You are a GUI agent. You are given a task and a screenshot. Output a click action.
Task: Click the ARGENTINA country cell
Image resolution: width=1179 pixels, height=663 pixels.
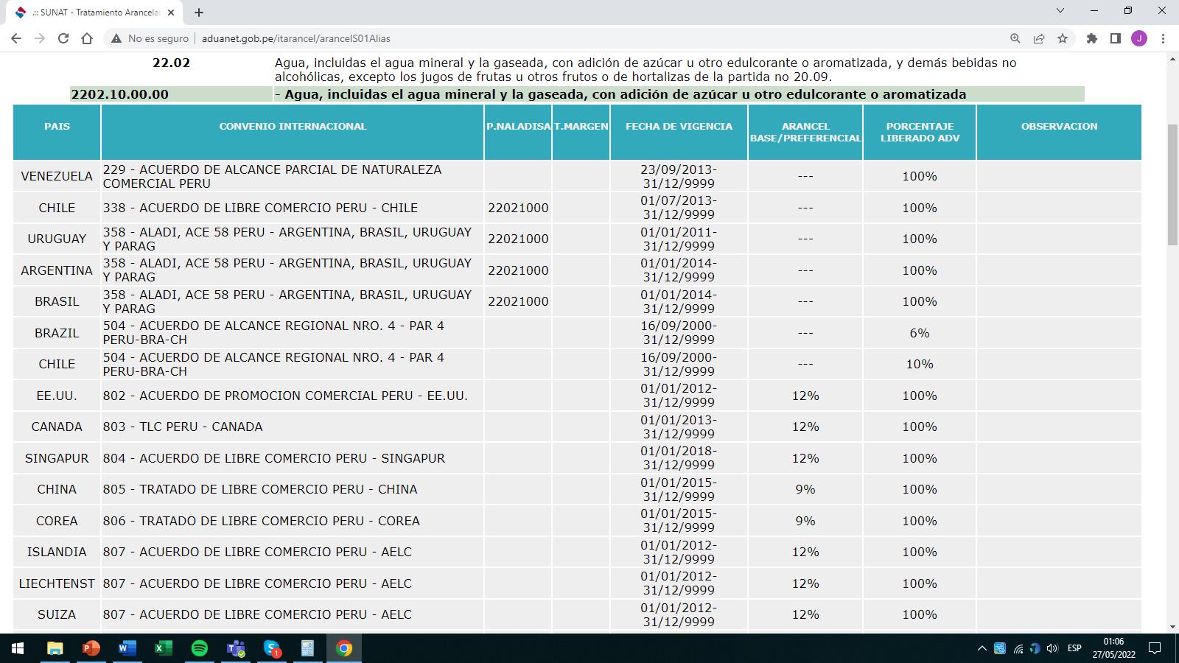pos(57,270)
